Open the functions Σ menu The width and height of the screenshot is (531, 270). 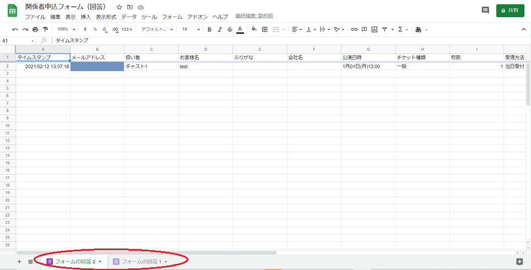pos(400,29)
